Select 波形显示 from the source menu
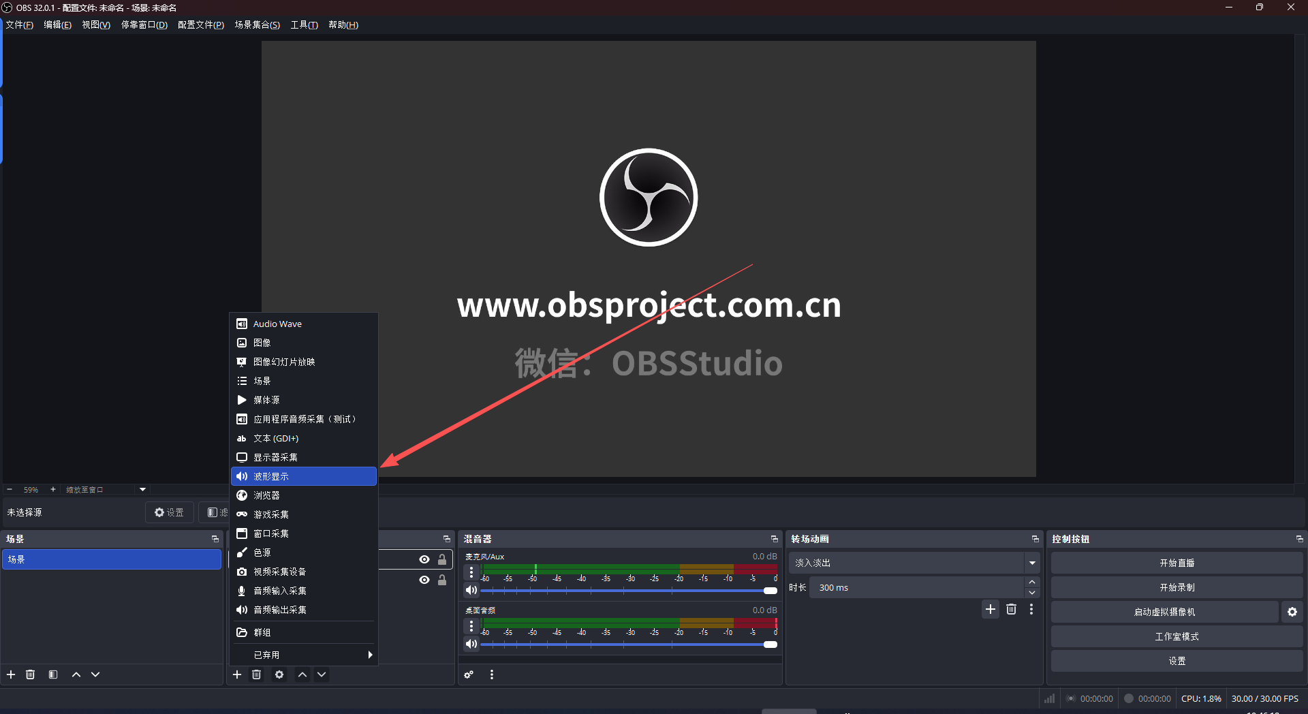 click(x=304, y=476)
